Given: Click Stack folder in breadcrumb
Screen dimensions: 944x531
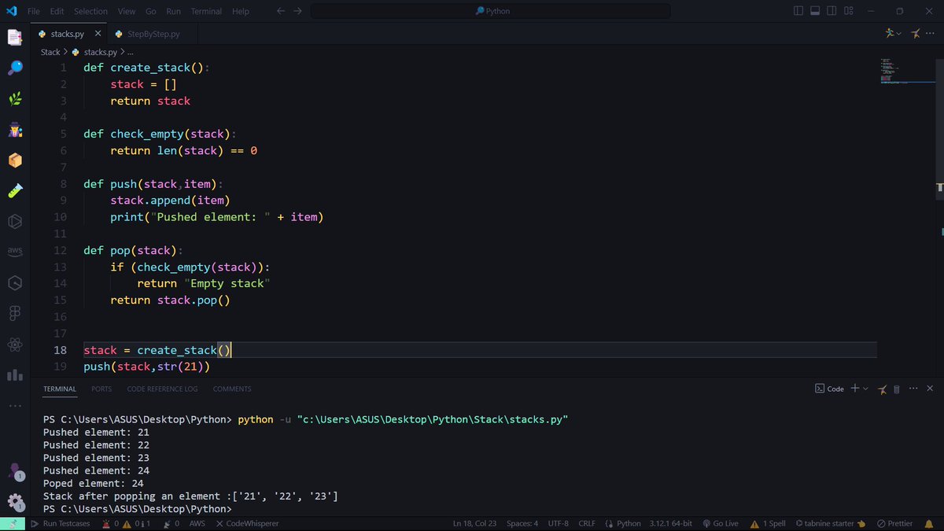Looking at the screenshot, I should pos(50,52).
